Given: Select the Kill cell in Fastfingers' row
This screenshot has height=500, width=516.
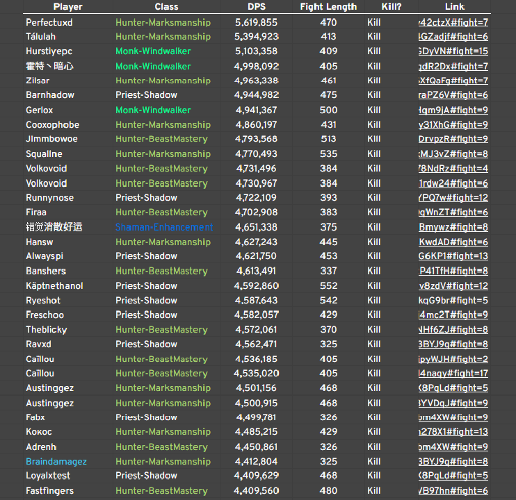Looking at the screenshot, I should click(374, 490).
